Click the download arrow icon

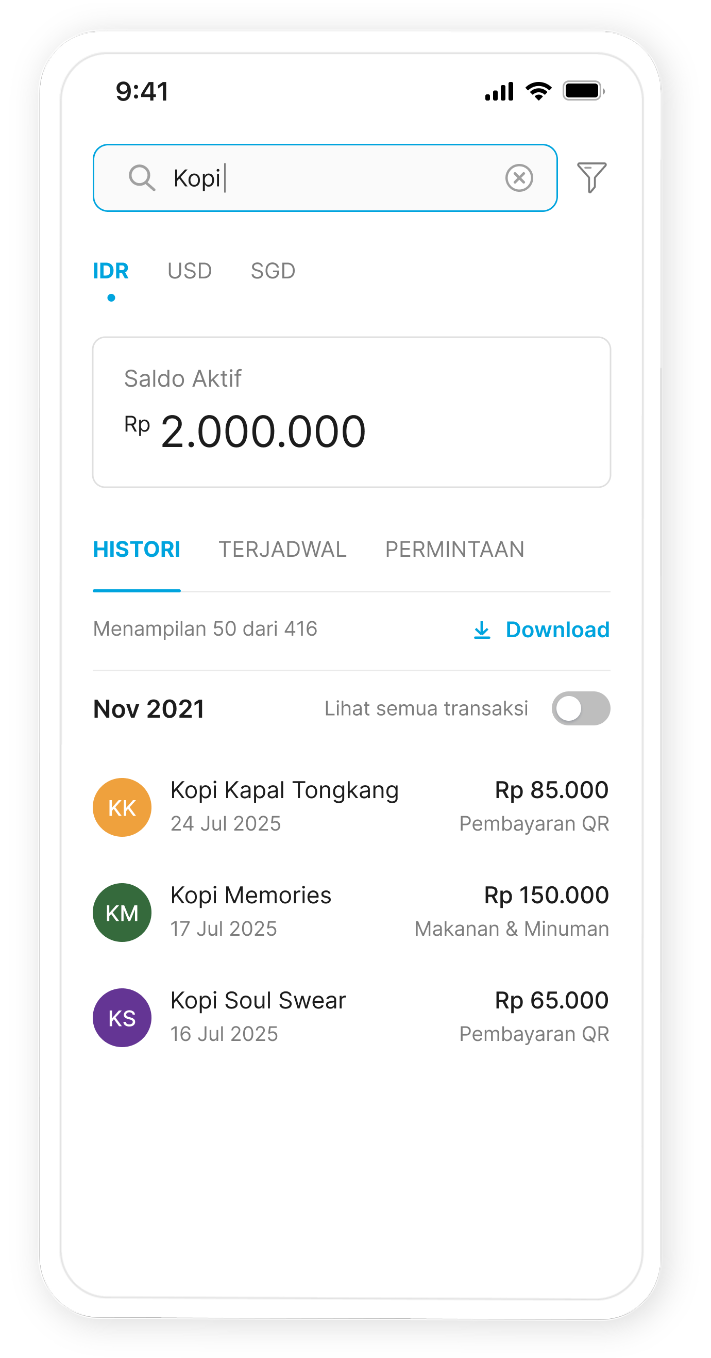pyautogui.click(x=482, y=630)
